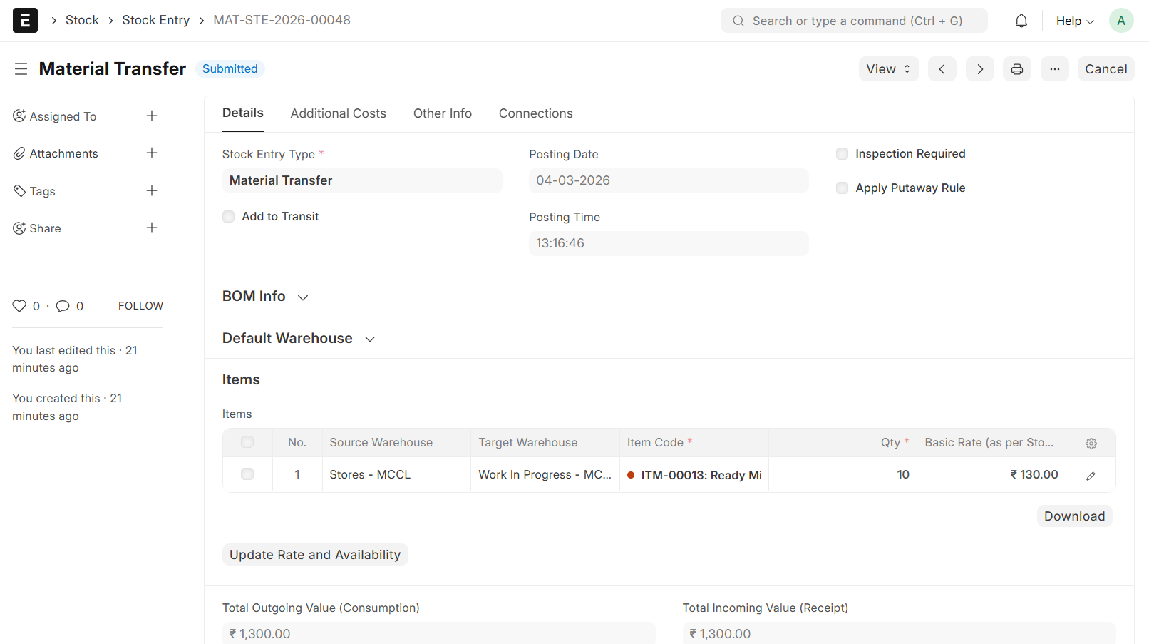Image resolution: width=1149 pixels, height=644 pixels.
Task: Enable the Add to Transit checkbox
Action: (229, 217)
